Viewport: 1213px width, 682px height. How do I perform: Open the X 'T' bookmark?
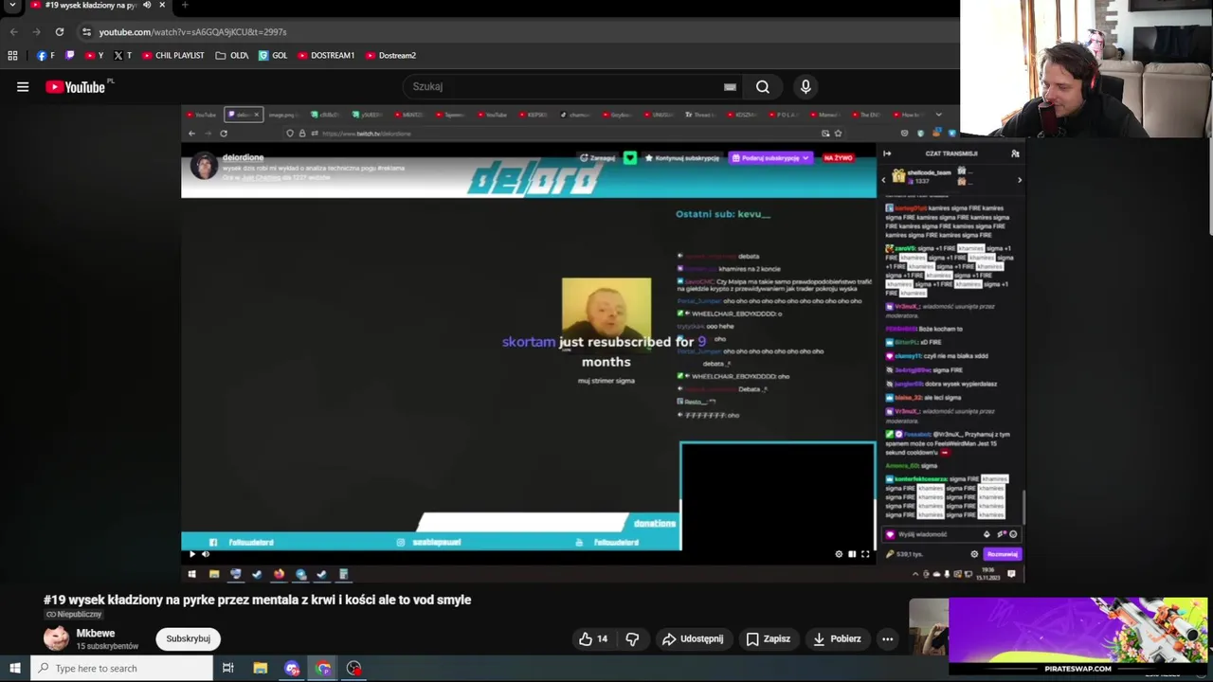coord(123,55)
